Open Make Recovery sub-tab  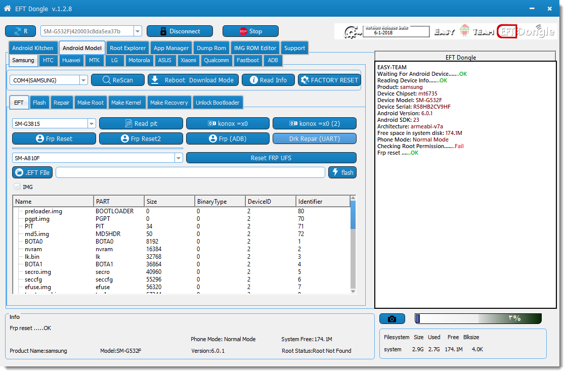[169, 103]
